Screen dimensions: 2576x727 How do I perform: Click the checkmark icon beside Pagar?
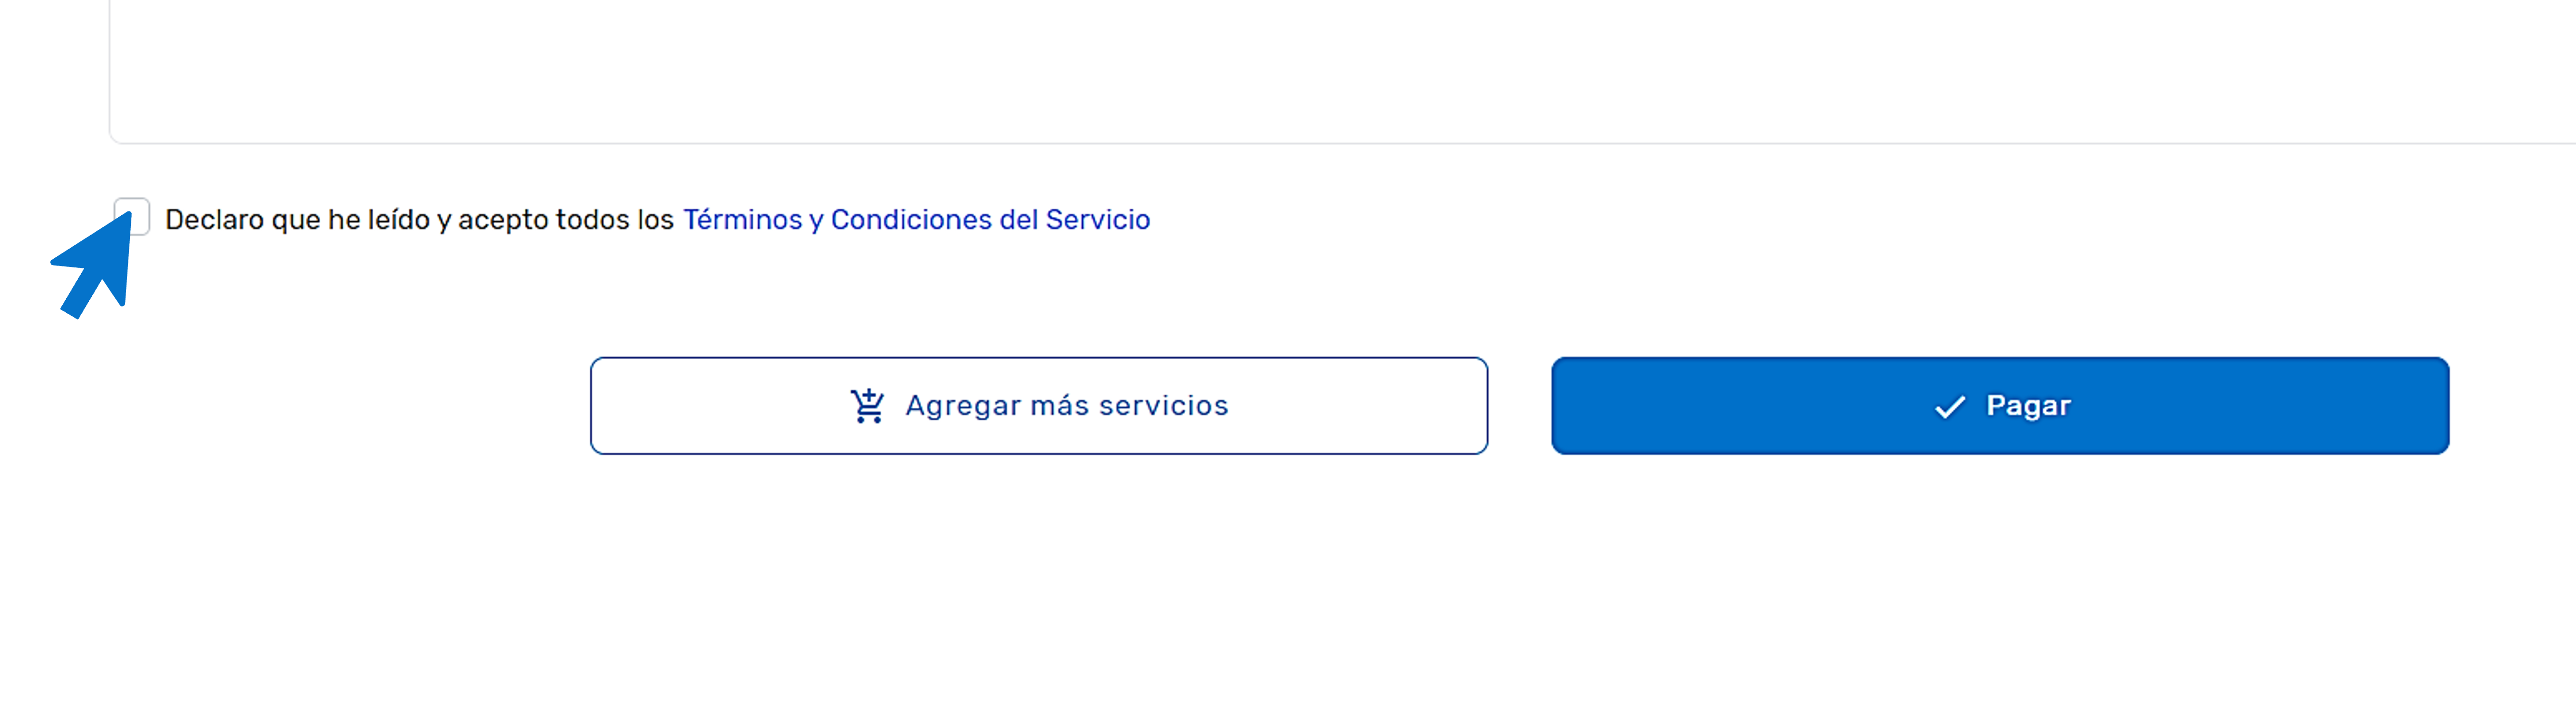[1950, 407]
